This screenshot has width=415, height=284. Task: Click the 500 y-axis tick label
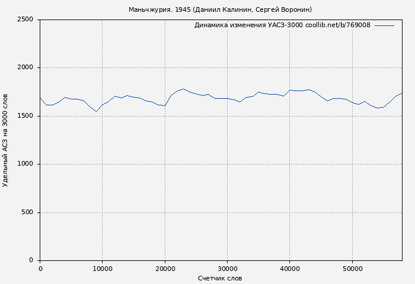pos(27,212)
